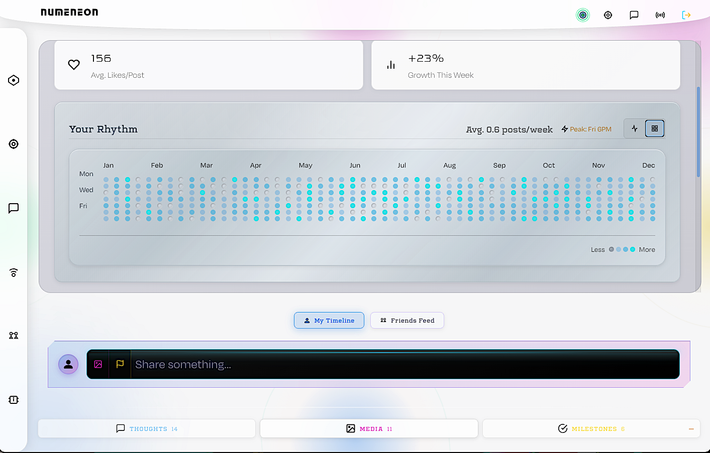Open the chat bubble icon in header
Viewport: 710px width, 453px height.
click(634, 15)
